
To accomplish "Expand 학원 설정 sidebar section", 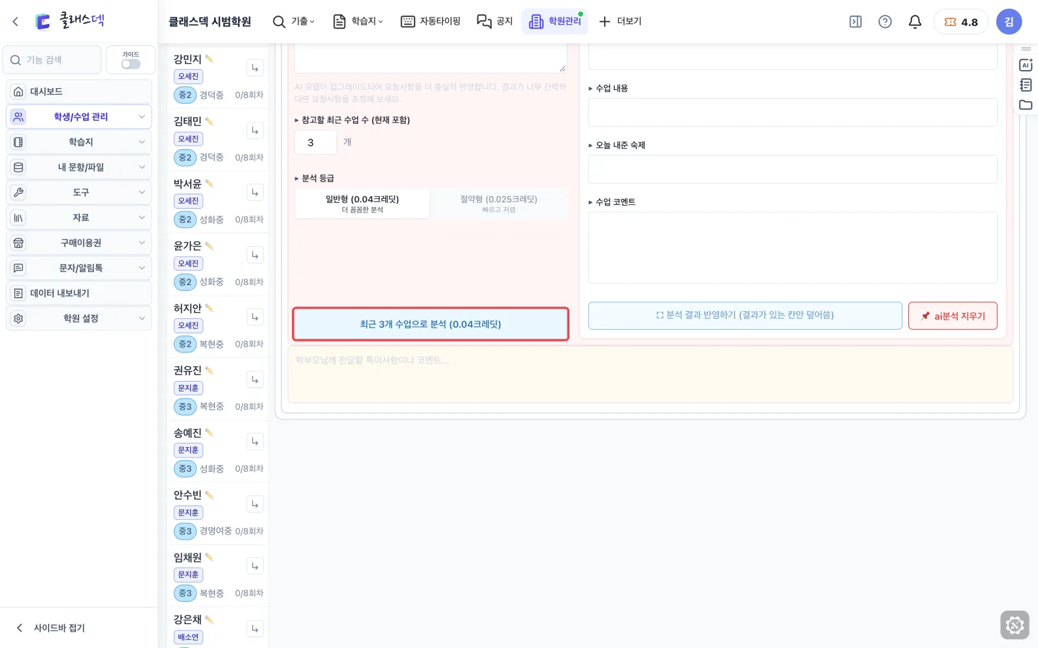I will tap(79, 318).
